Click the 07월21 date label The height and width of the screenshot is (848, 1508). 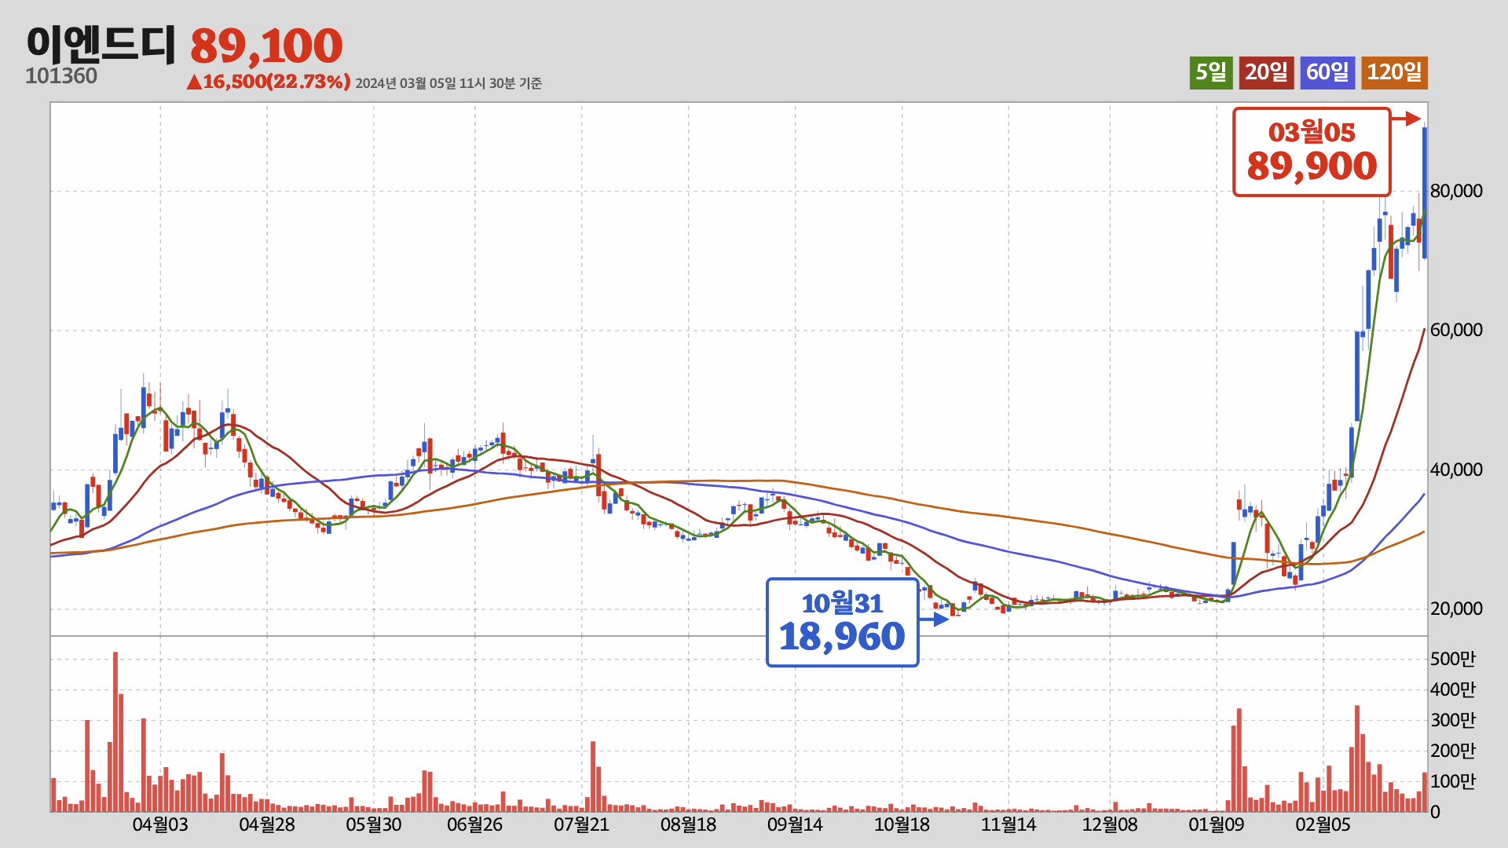coord(582,824)
